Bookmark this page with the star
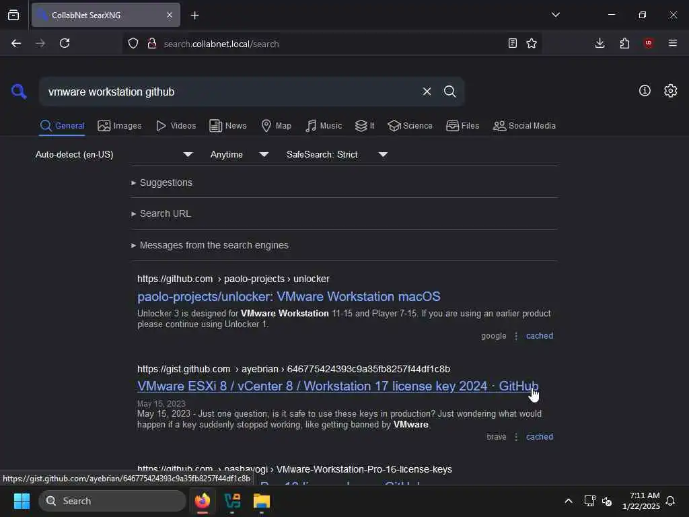The height and width of the screenshot is (517, 689). click(532, 43)
